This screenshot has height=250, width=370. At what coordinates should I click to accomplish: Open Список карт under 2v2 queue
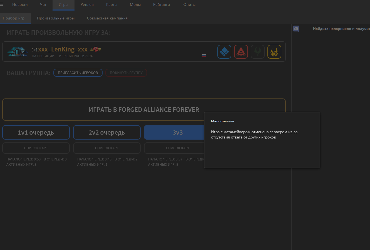pyautogui.click(x=107, y=148)
